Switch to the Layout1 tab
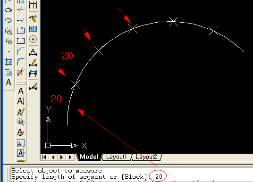Viewport: 253px width, 182px height. click(x=116, y=157)
